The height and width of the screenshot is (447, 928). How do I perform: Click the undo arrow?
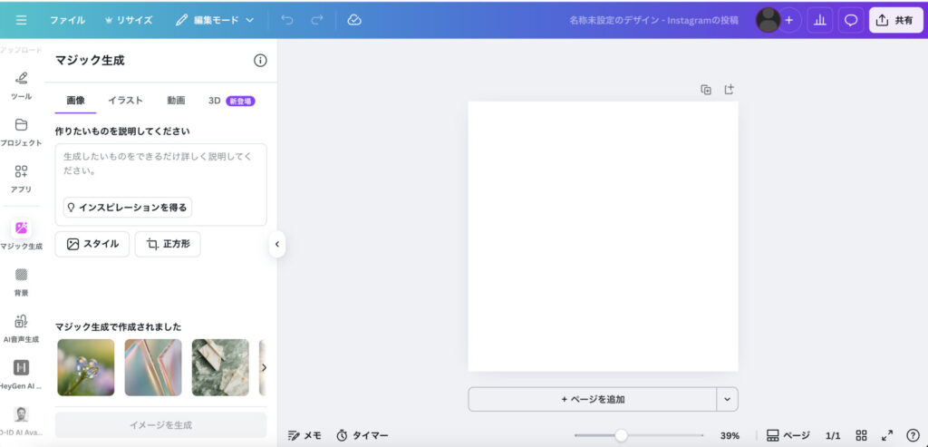pos(287,20)
